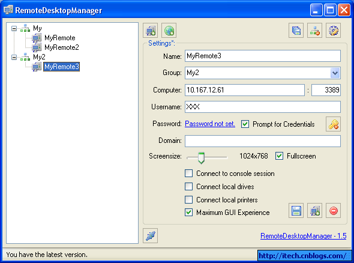This screenshot has width=354, height=263.
Task: Save settings with the floppy disk icon
Action: coord(296,211)
